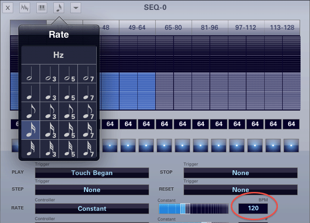Select plain half note rate
The height and width of the screenshot is (223, 310).
point(31,74)
